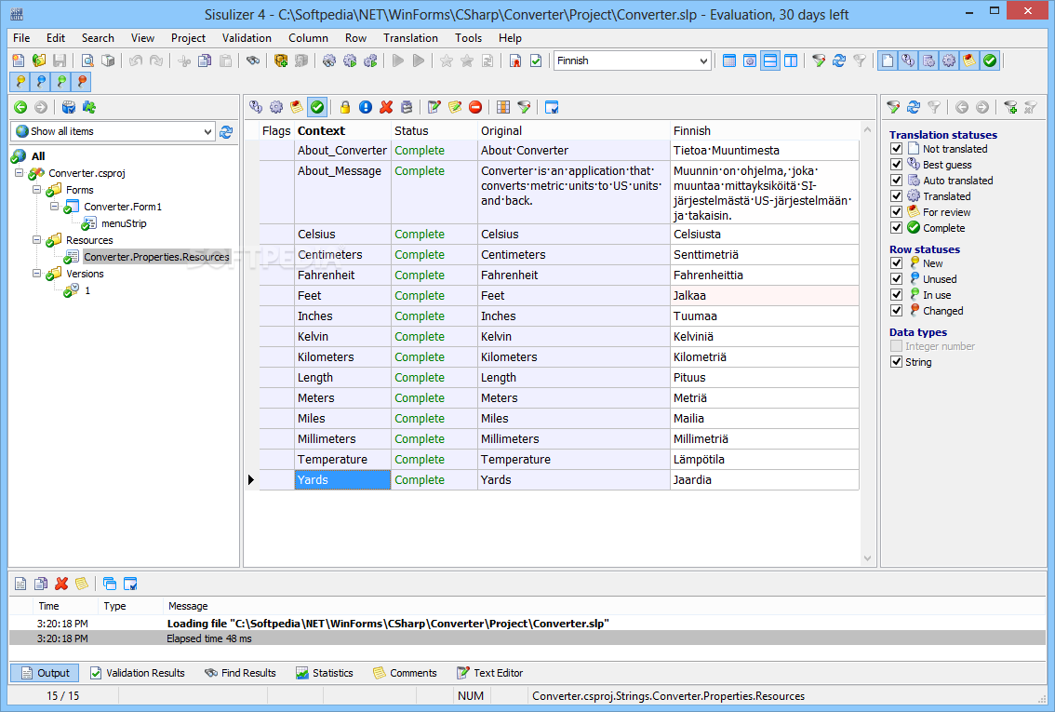The height and width of the screenshot is (712, 1055).
Task: Click the funnel with pencil icon in right panel
Action: (x=893, y=107)
